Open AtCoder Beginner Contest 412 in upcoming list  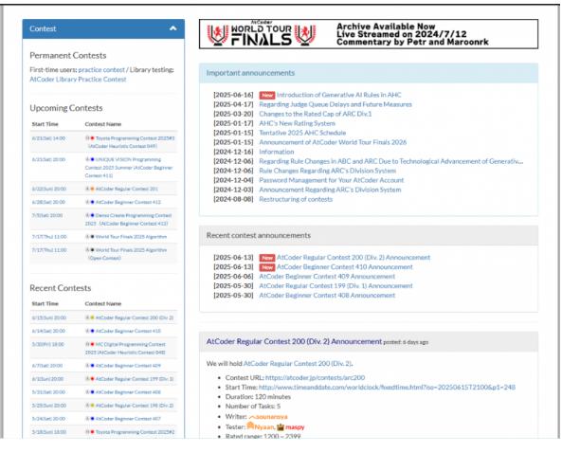(x=128, y=202)
